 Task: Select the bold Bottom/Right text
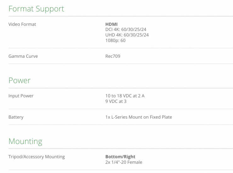click(120, 157)
